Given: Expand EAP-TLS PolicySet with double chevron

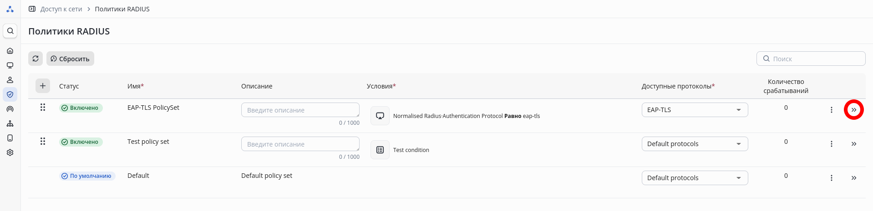Looking at the screenshot, I should click(x=854, y=110).
